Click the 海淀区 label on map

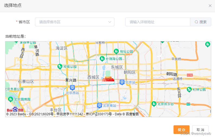pyautogui.click(x=62, y=48)
